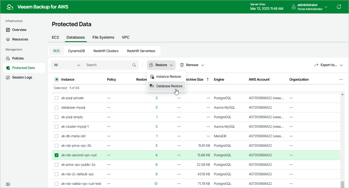Click the Overview sidebar icon
Image resolution: width=349 pixels, height=188 pixels.
8,30
